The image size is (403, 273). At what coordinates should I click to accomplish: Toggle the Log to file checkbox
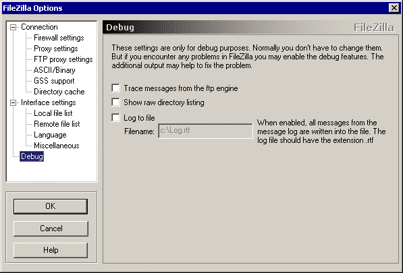coord(115,118)
